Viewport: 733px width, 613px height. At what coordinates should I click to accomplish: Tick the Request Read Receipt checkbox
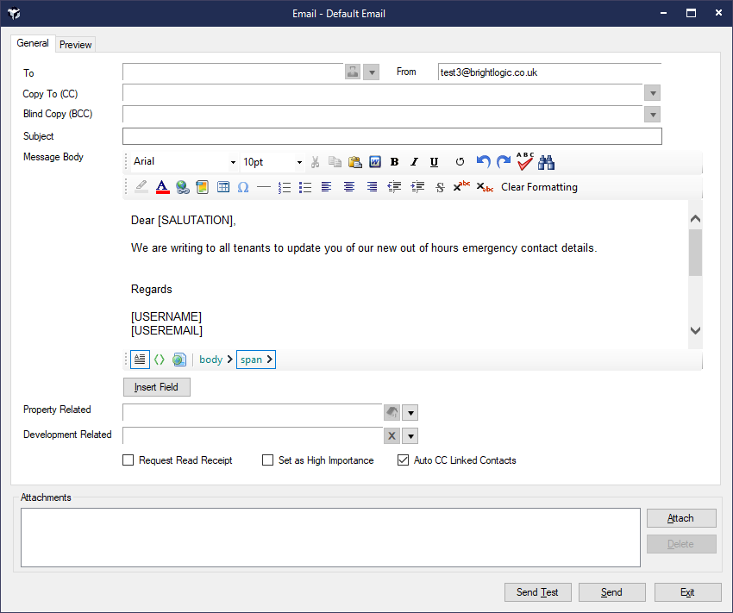point(128,460)
